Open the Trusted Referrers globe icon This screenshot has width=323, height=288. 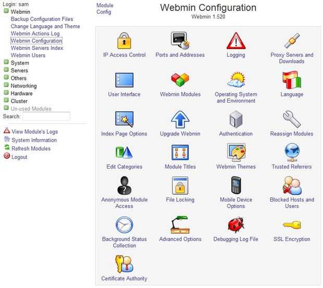[x=292, y=153]
